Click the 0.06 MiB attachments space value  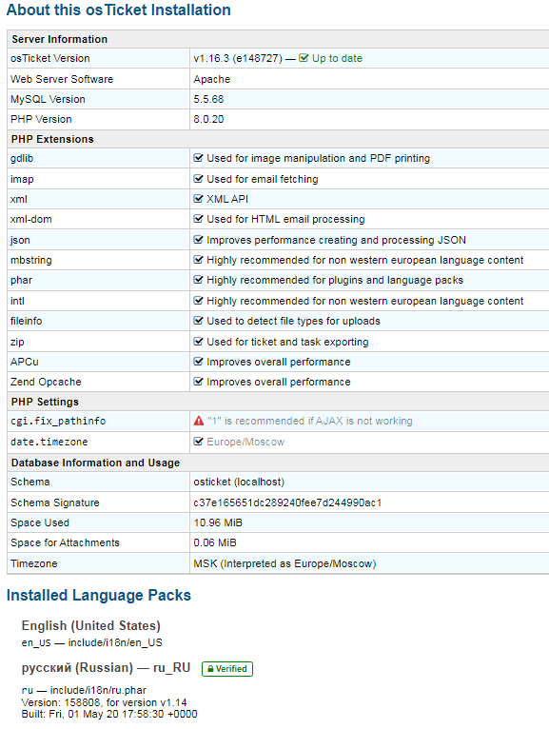click(215, 542)
